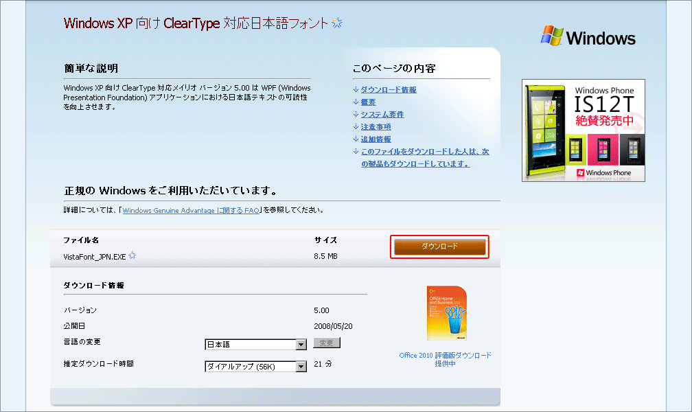Screen dimensions: 692x412
Task: Open the ダウンロード情報 anchor link
Action: pyautogui.click(x=389, y=90)
